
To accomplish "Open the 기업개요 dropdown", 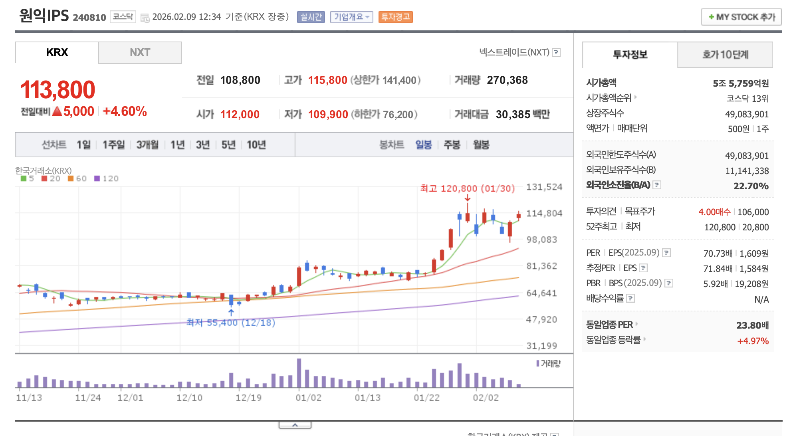I will pos(351,17).
